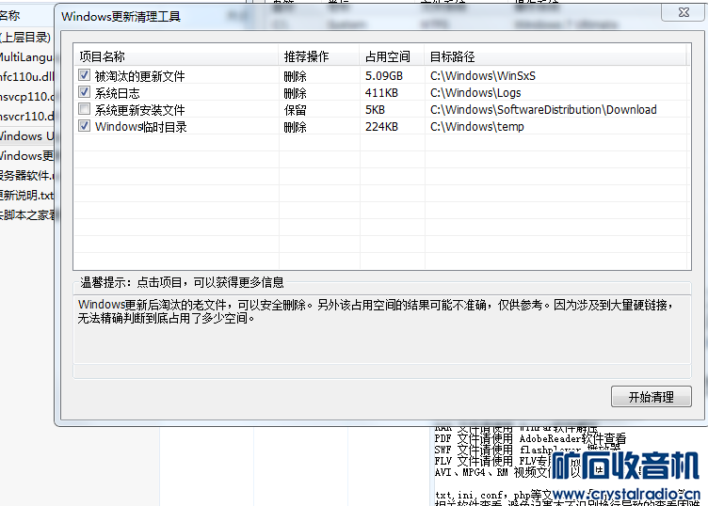This screenshot has height=506, width=708.
Task: Click the 224KB size value
Action: [x=381, y=127]
